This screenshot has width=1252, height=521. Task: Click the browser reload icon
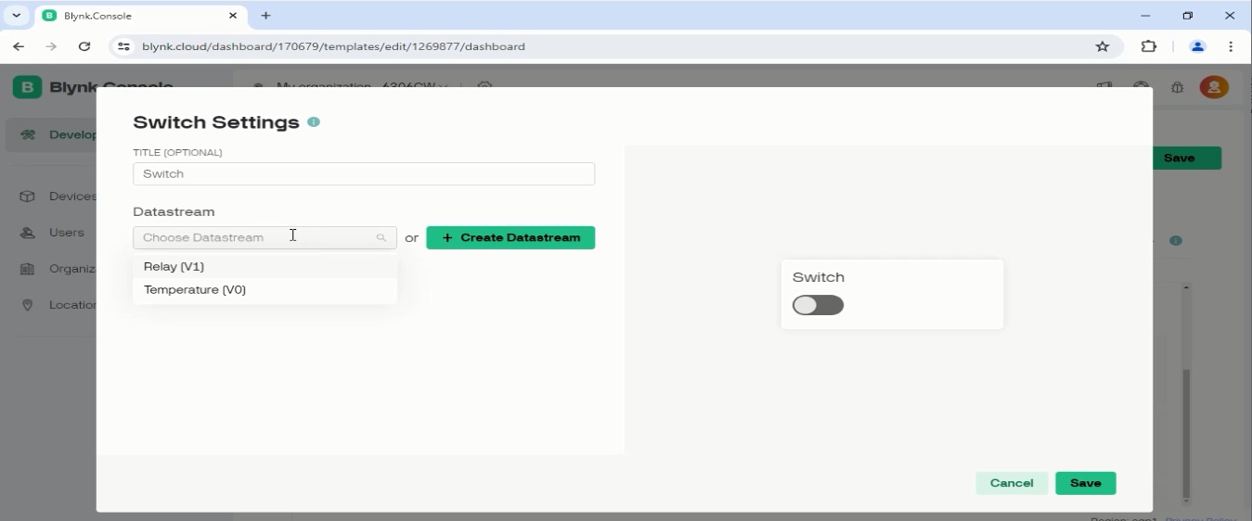(x=84, y=46)
